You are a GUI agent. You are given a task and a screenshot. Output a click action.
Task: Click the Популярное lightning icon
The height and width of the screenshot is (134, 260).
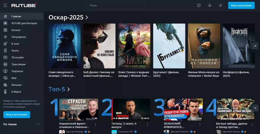pos(5,37)
